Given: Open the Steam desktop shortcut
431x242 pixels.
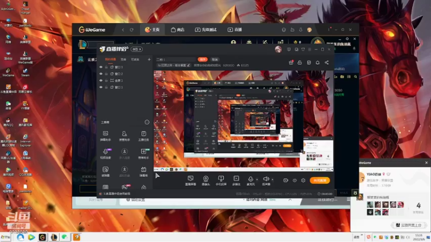Looking at the screenshot, I should (x=25, y=72).
